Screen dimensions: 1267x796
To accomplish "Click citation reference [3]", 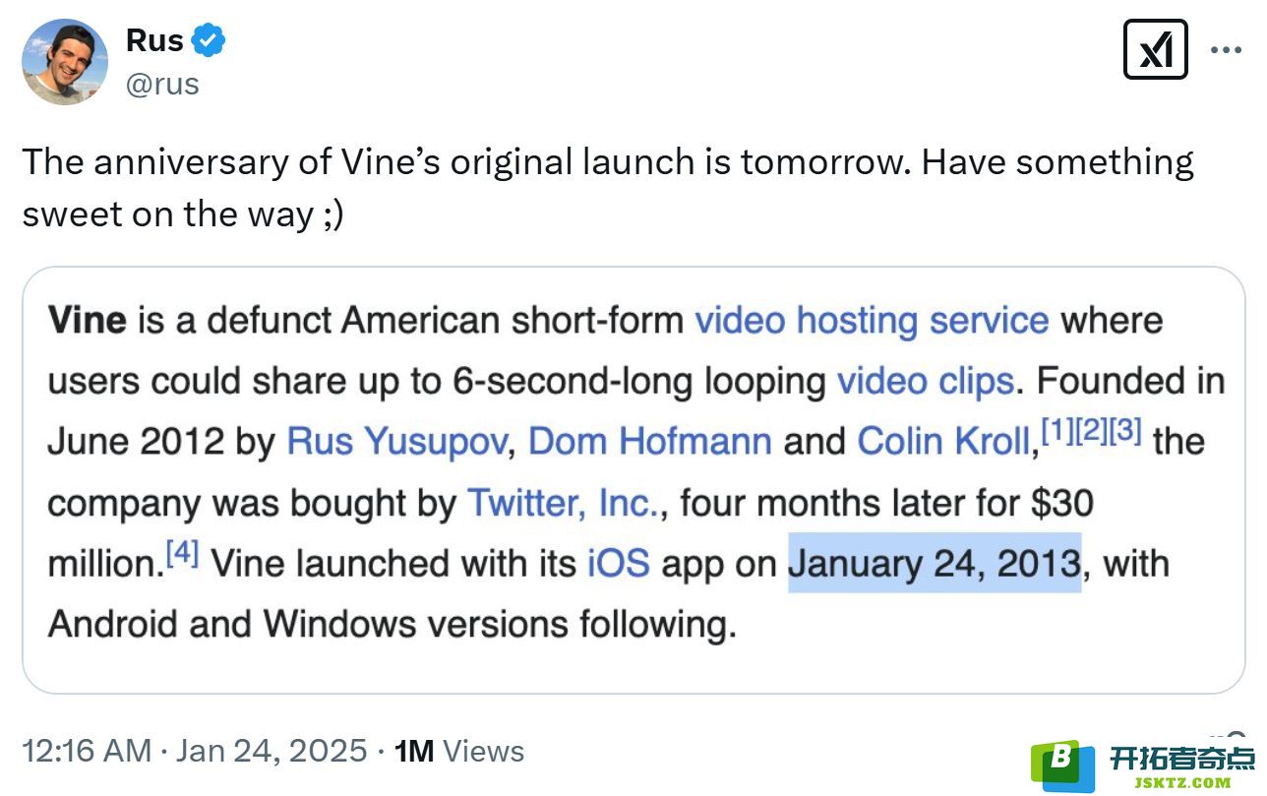I will point(1125,434).
